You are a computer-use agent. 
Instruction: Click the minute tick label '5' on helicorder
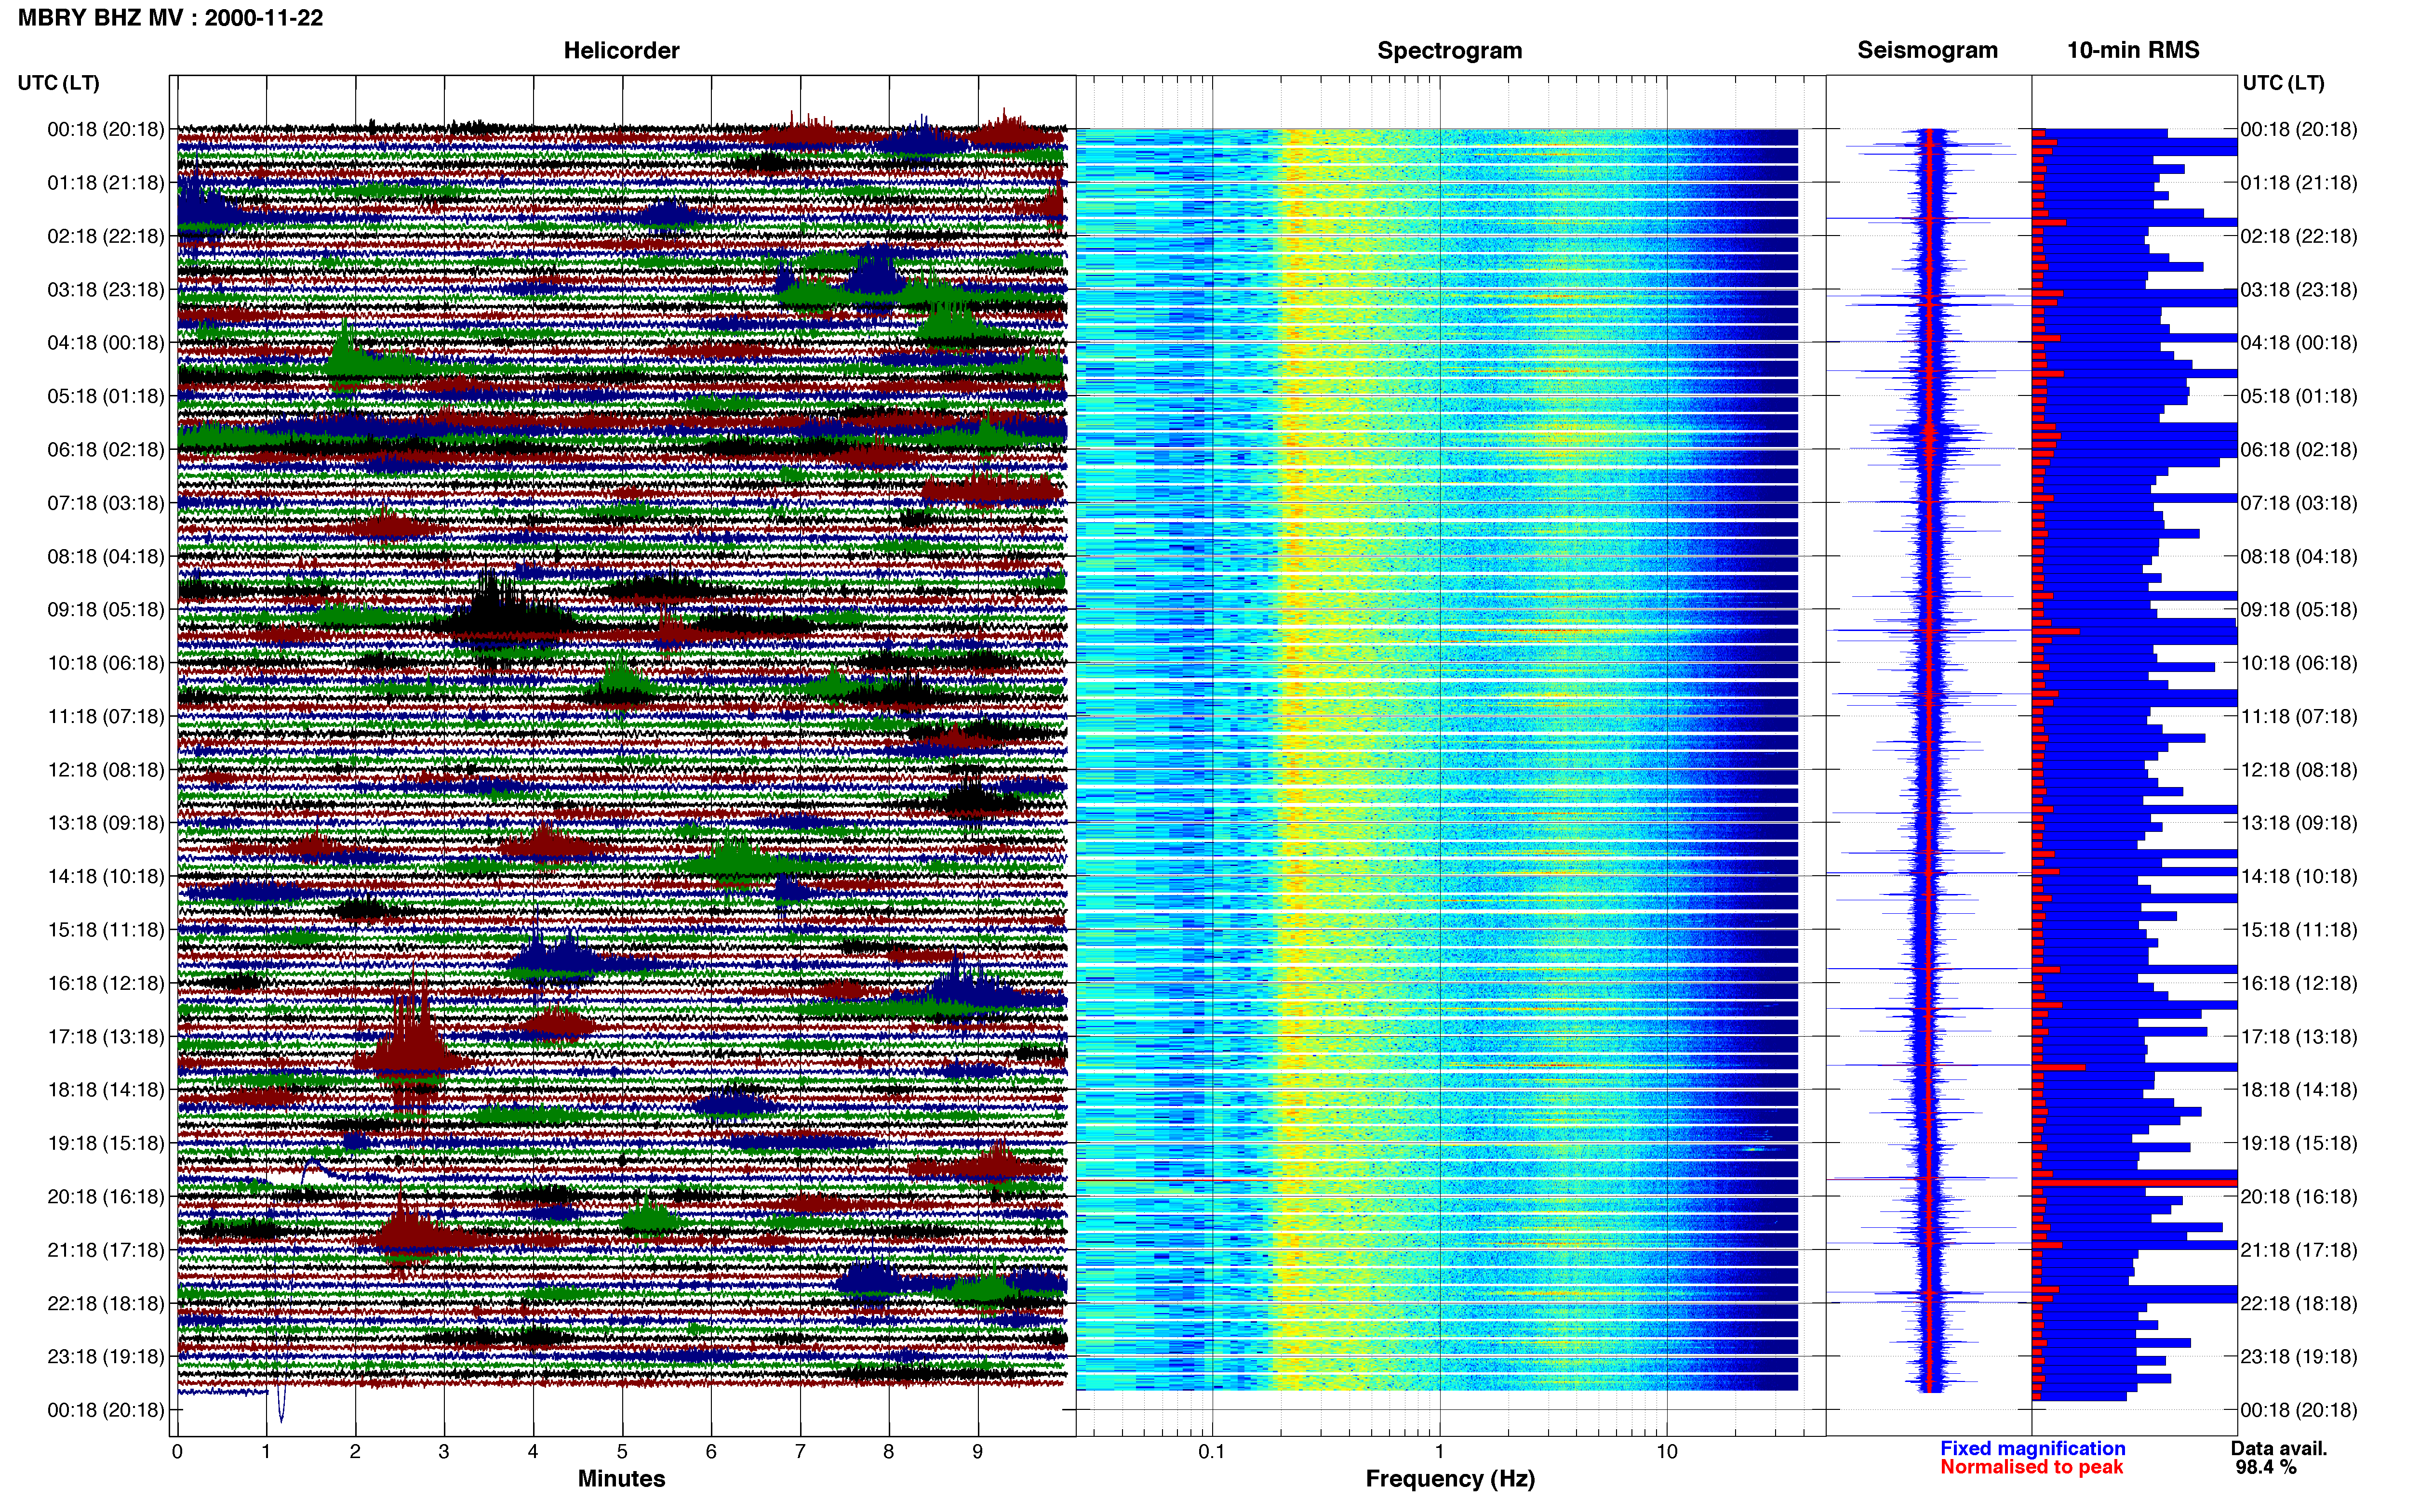[622, 1451]
